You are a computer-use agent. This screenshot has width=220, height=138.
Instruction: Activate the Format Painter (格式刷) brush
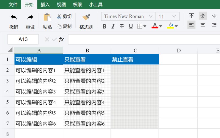tap(86, 17)
